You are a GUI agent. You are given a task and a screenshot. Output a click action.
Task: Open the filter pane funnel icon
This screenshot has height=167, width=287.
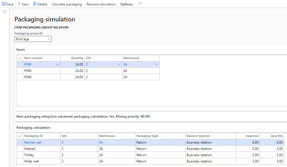4,12
